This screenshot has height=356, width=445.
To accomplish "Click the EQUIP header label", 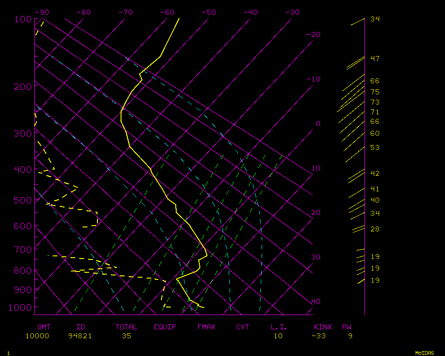I will click(x=165, y=327).
